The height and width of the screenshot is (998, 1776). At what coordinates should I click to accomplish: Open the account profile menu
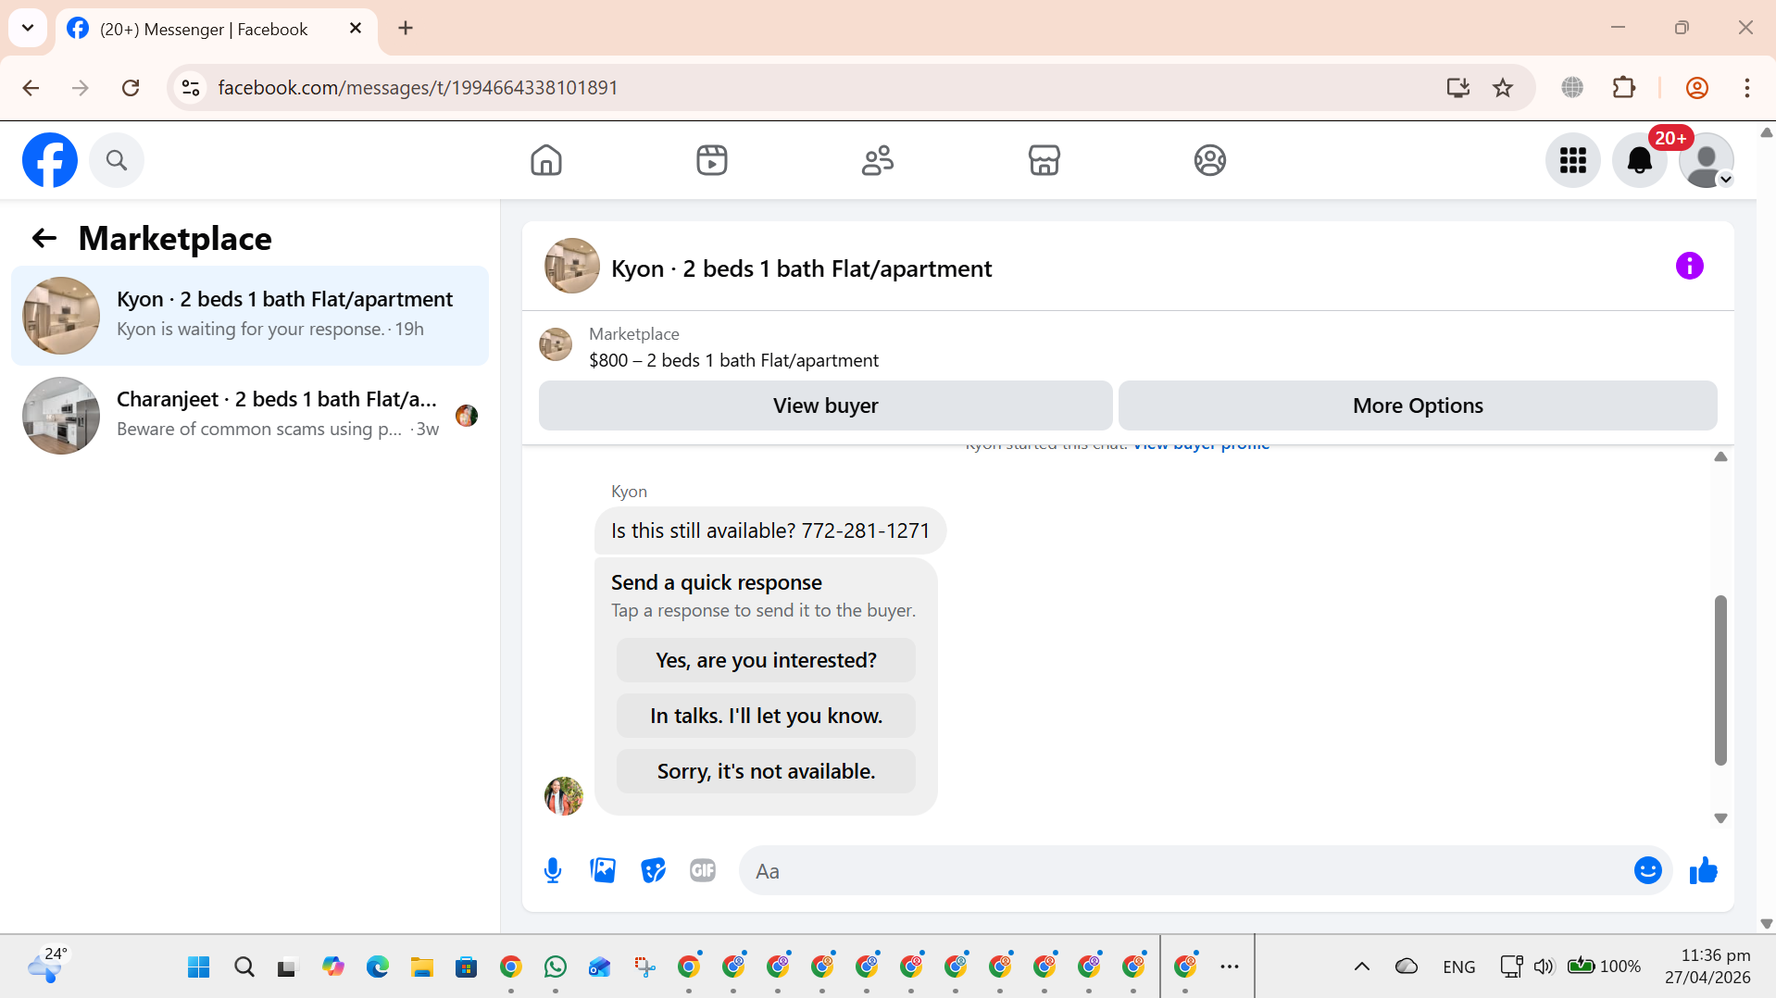point(1706,160)
